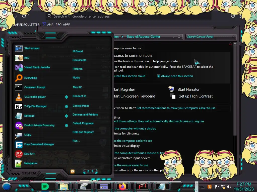Open Make the computer easier to see link
This screenshot has width=257, height=192.
[133, 141]
